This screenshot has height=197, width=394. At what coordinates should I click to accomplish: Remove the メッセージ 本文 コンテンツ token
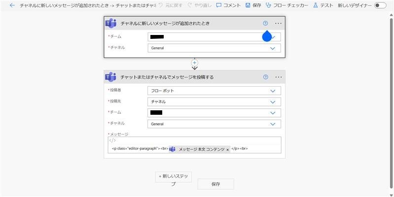pos(227,150)
